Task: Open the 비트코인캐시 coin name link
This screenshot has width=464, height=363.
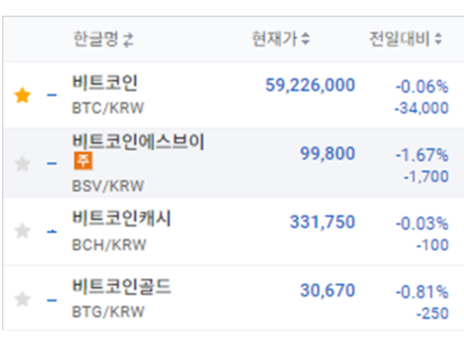Action: [122, 218]
